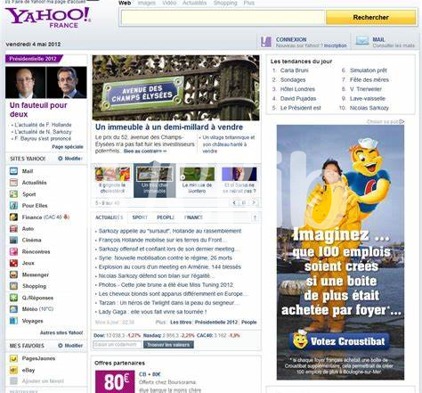This screenshot has height=393, width=422.
Task: Open the PagesJaunes favorite icon
Action: tap(13, 358)
